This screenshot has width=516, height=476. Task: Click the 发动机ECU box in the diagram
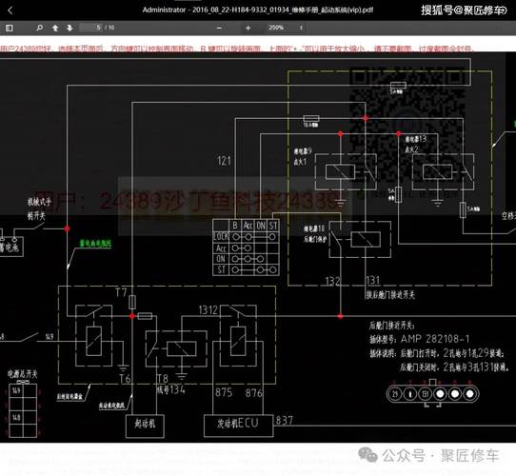239,426
